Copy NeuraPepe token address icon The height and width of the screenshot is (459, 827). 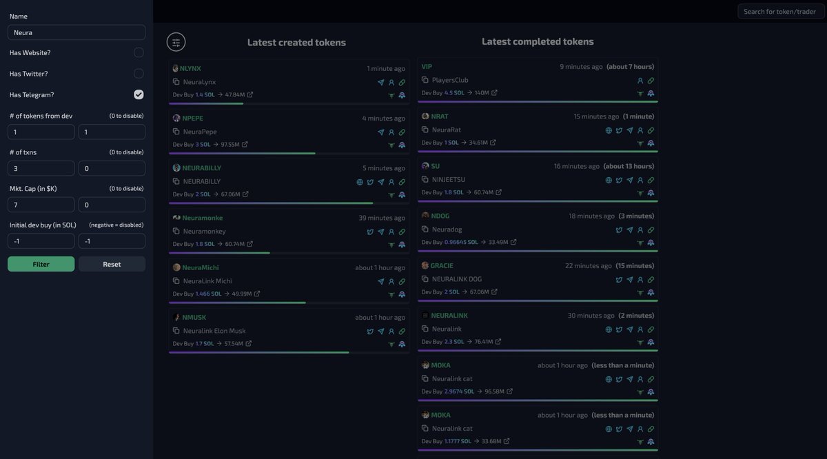[x=176, y=132]
